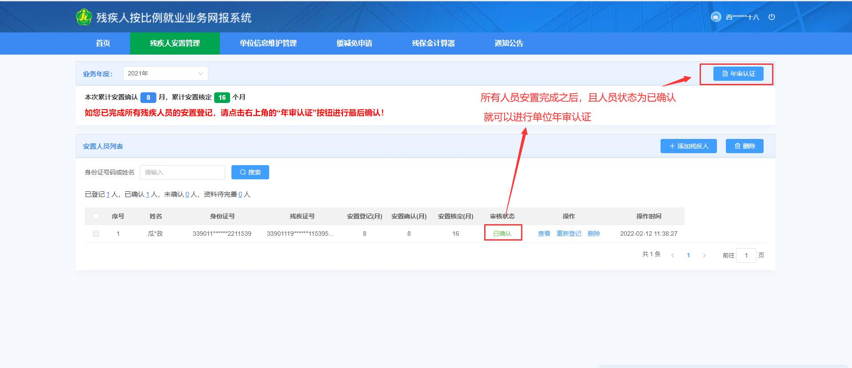Click the 搜索 search button

click(250, 172)
